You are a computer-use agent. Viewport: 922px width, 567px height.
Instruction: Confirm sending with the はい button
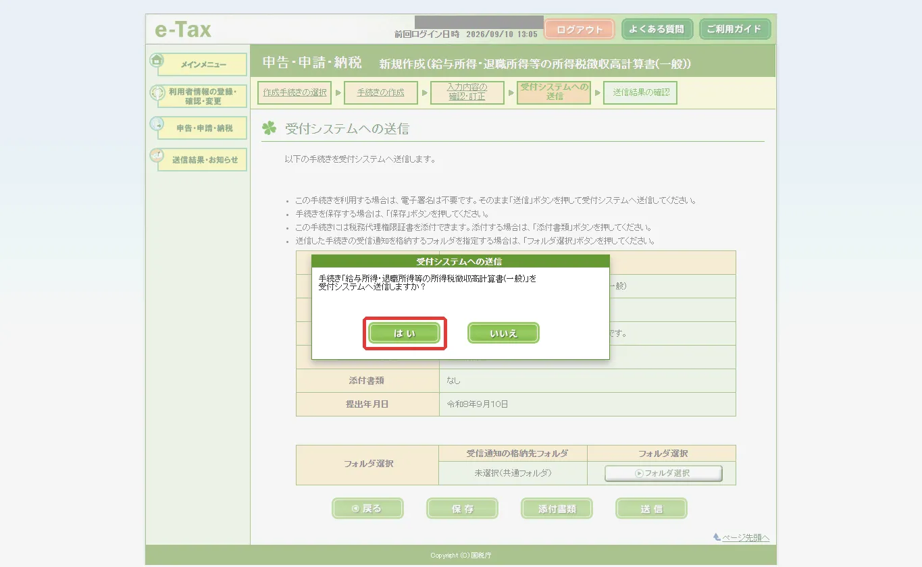point(405,333)
